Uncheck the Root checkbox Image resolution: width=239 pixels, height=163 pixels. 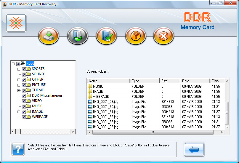click(x=18, y=64)
